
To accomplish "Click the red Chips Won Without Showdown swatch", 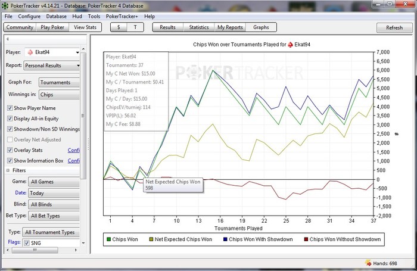I will pyautogui.click(x=306, y=239).
